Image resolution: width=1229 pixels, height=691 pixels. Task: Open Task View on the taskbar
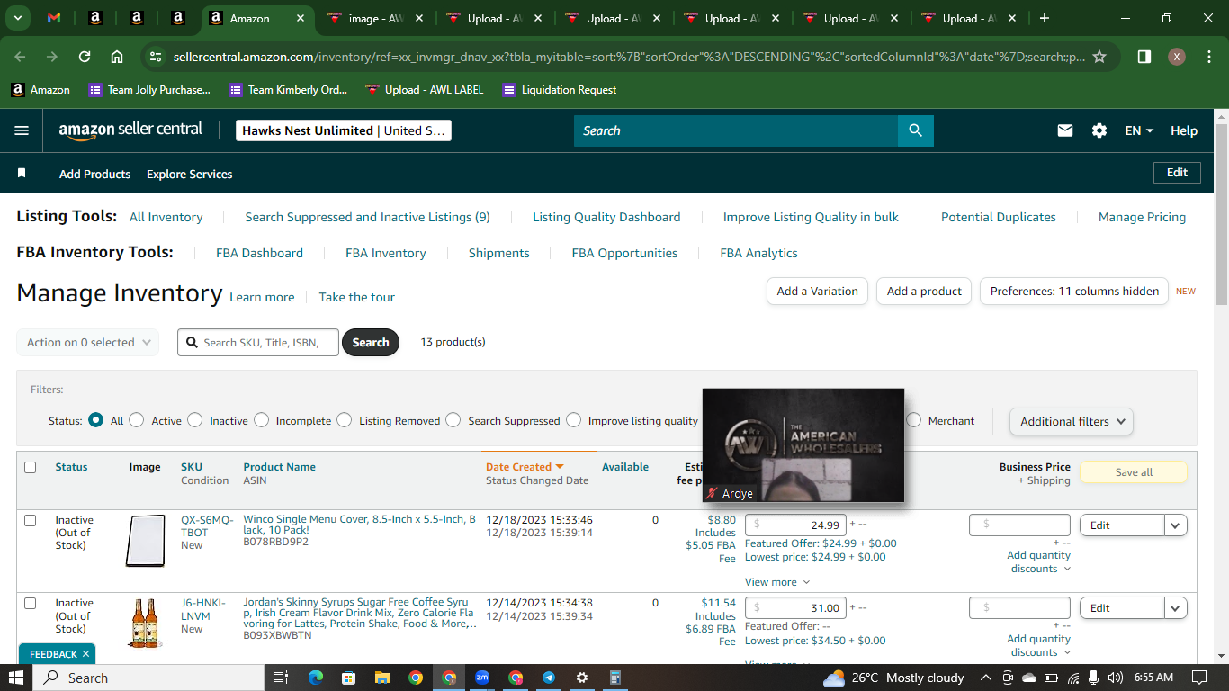tap(280, 678)
